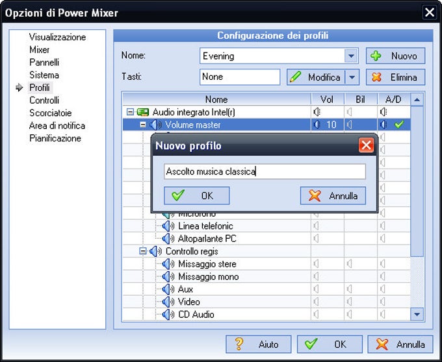Viewport: 442px width, 362px height.
Task: Click the scrollbar down arrow of the controls list
Action: pyautogui.click(x=417, y=314)
